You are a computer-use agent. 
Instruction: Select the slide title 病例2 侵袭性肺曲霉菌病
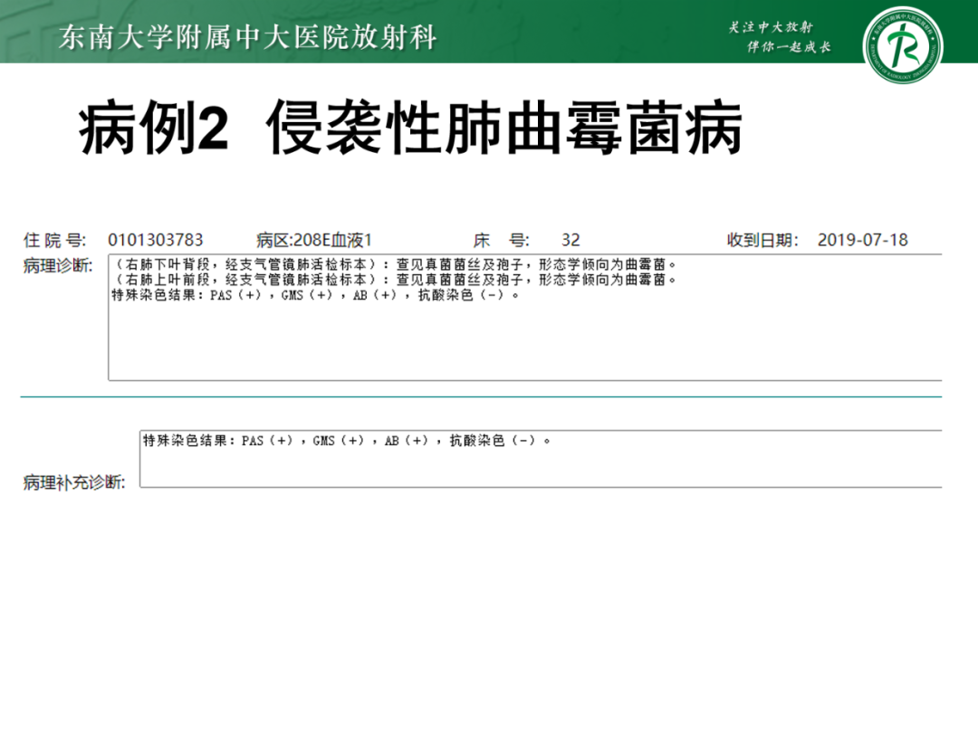[x=410, y=129]
